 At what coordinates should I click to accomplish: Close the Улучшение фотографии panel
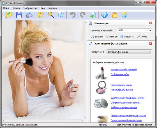pyautogui.click(x=151, y=43)
